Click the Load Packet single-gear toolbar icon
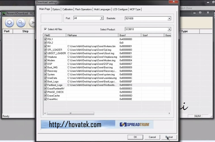The width and height of the screenshot is (215, 142). tap(9, 23)
